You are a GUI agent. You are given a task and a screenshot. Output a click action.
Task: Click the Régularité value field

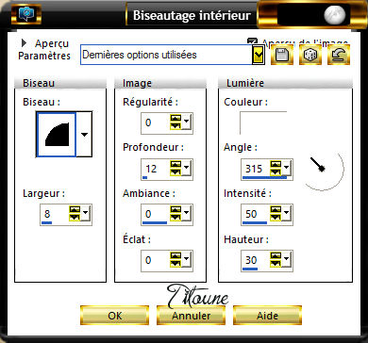156,122
